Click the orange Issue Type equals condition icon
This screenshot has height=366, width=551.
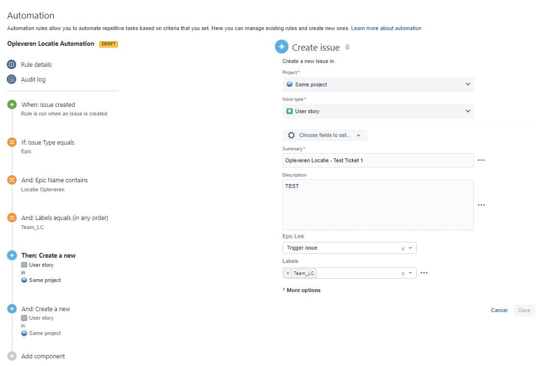(x=12, y=142)
